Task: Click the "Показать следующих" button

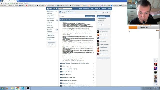Action: (103, 58)
